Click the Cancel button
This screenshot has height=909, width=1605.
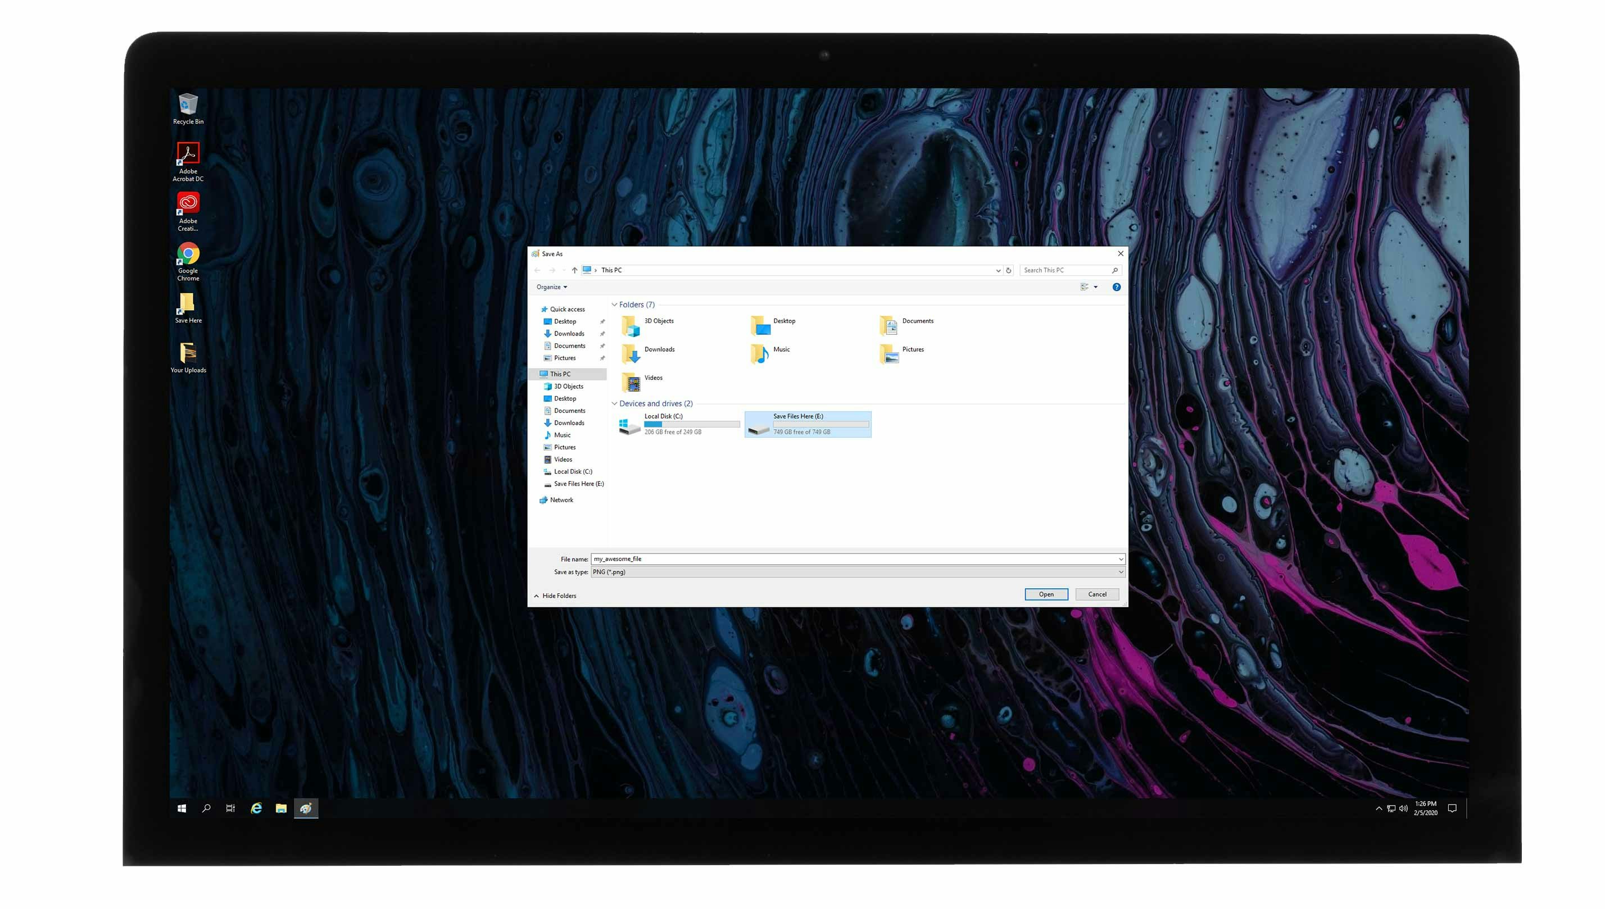[x=1096, y=594]
